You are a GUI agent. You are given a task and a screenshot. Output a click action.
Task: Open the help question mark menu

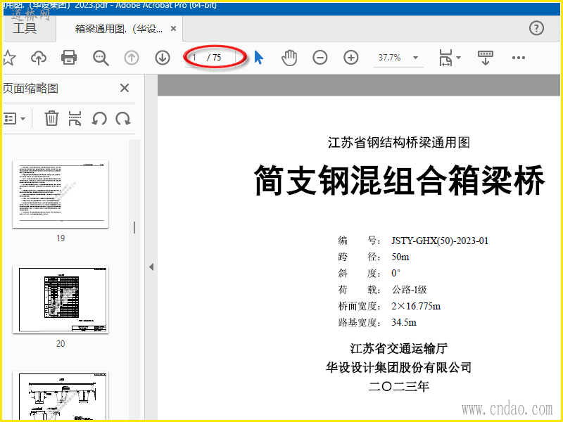536,28
